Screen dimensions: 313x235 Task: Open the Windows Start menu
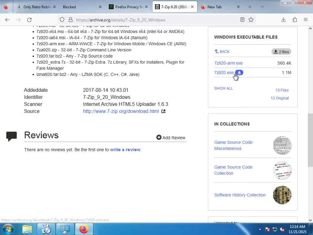(8, 229)
